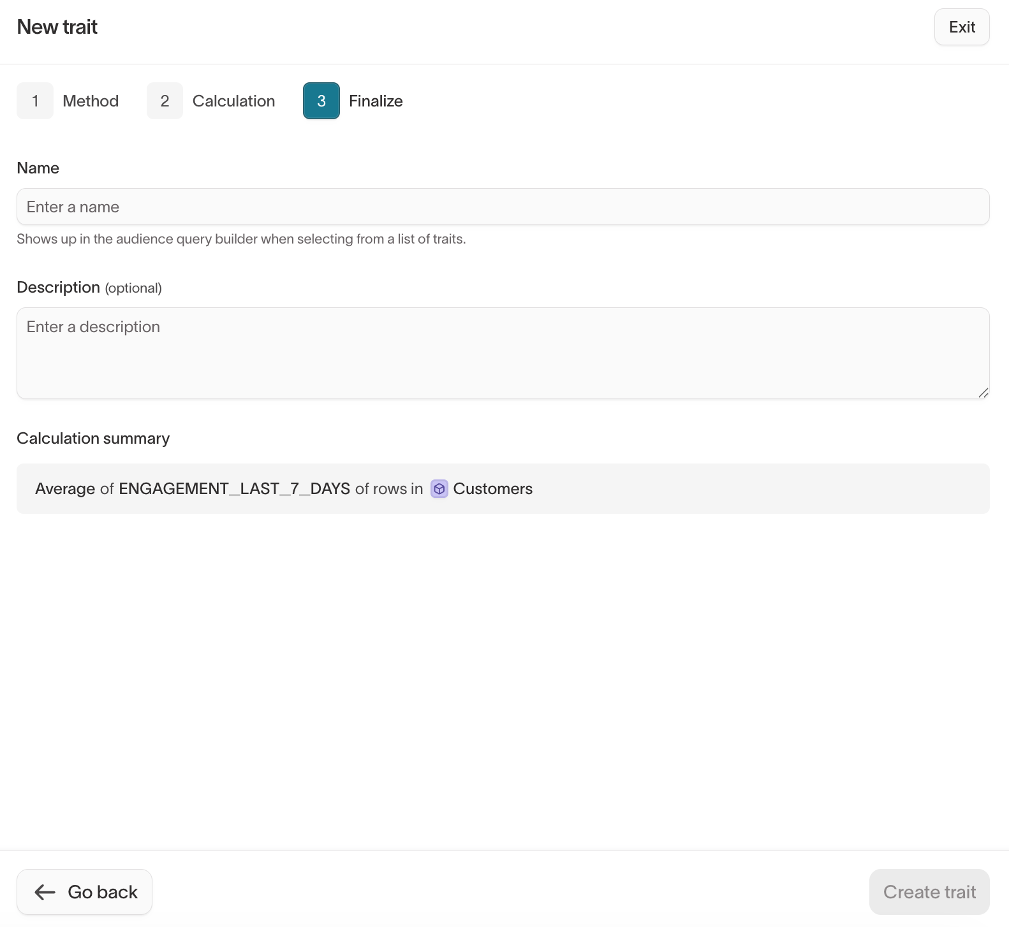This screenshot has height=927, width=1009.
Task: Click the ENGAGEMENT_LAST_7_DAYS column name
Action: pos(234,488)
